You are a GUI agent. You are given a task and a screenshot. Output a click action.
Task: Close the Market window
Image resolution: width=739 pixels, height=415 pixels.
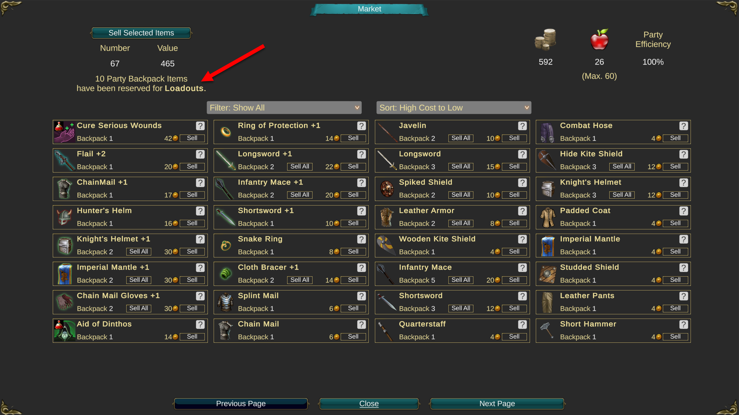[369, 403]
